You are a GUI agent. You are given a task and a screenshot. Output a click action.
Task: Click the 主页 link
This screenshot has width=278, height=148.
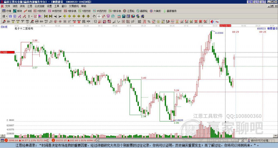(x=263, y=2)
